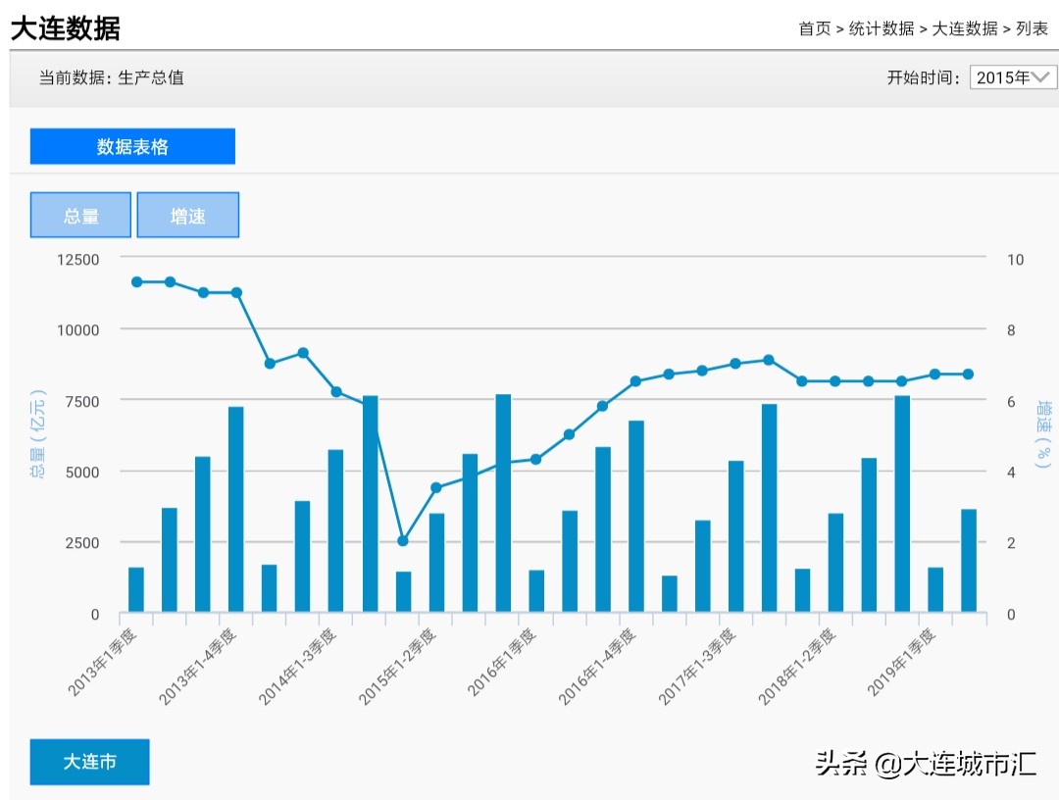Click the 2014年1-3季度 axis label
Viewport: 1059px width, 800px height.
(297, 667)
